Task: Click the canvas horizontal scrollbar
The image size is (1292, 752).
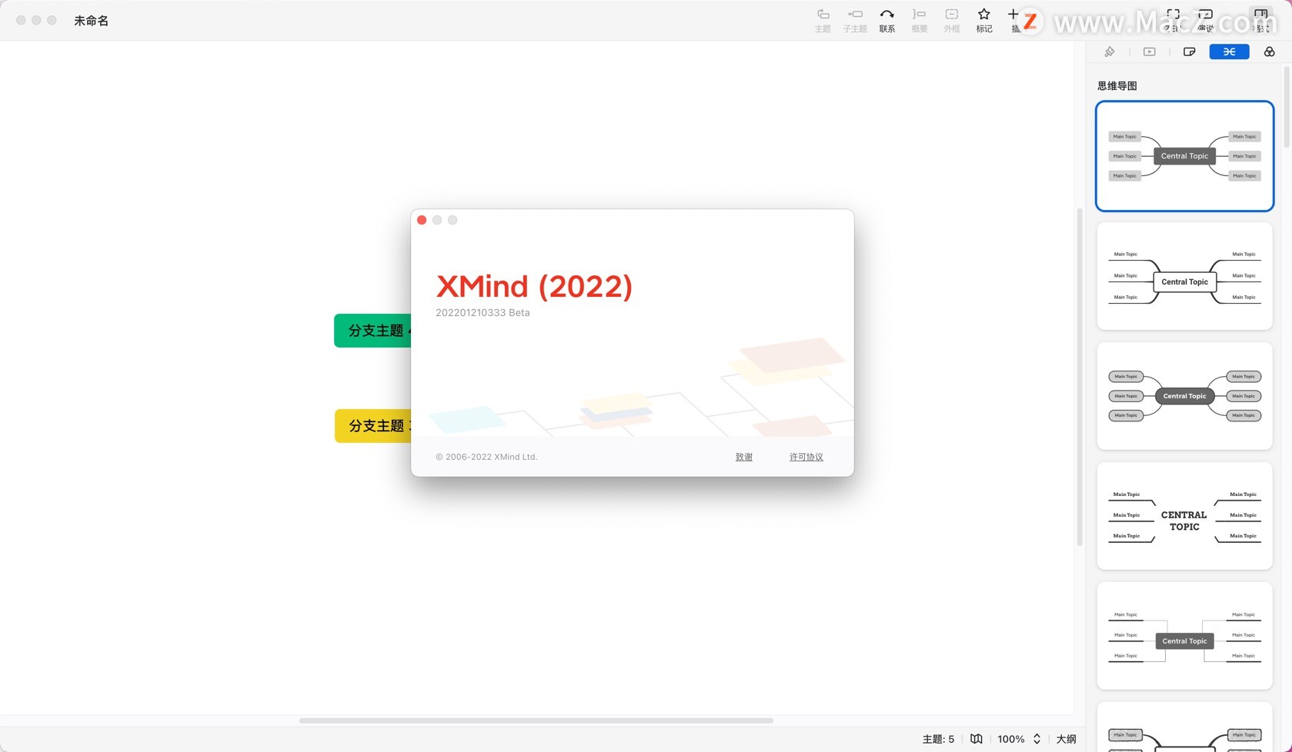Action: (536, 720)
